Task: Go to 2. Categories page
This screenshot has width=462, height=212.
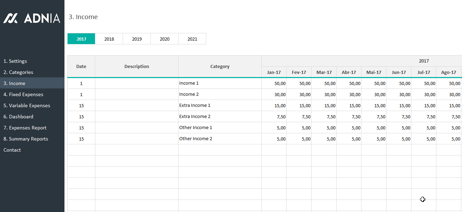Action: click(x=18, y=72)
